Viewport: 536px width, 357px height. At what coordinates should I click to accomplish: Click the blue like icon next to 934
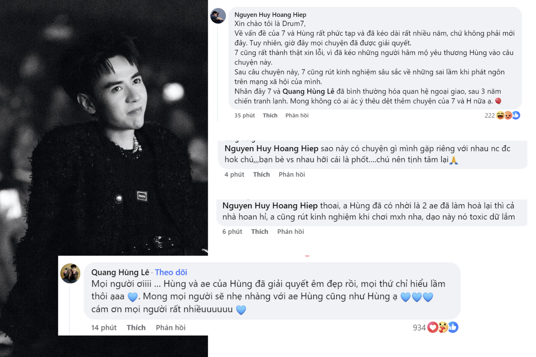453,327
